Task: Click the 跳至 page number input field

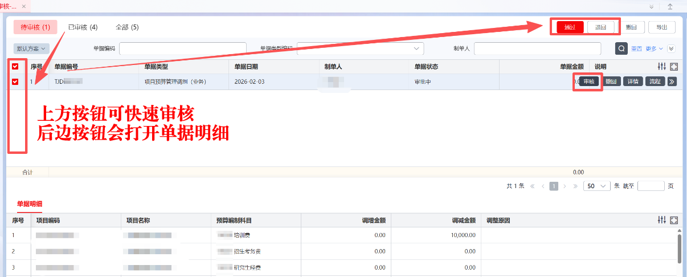Action: (x=651, y=186)
